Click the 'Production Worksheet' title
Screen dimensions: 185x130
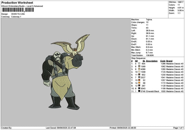(17, 2)
